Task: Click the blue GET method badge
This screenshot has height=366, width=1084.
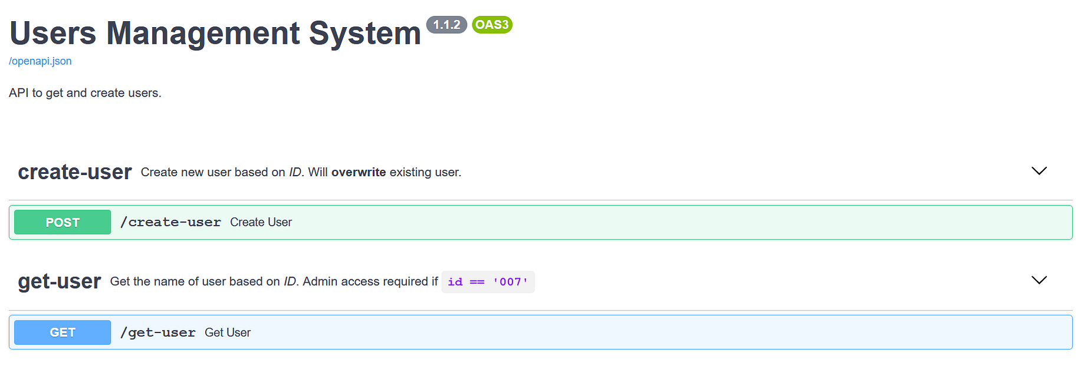Action: pyautogui.click(x=63, y=332)
